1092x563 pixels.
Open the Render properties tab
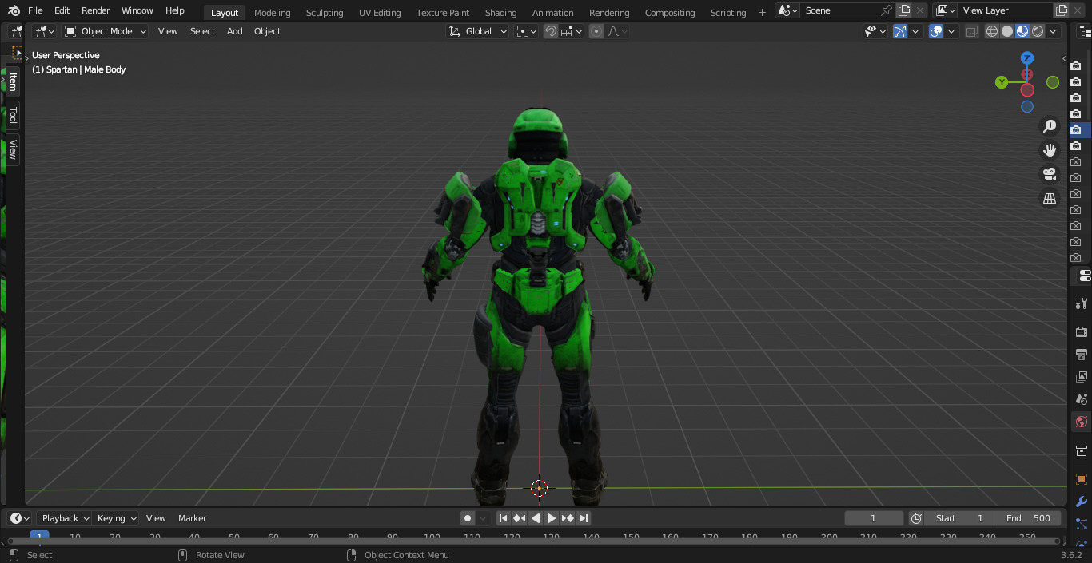pos(1082,331)
